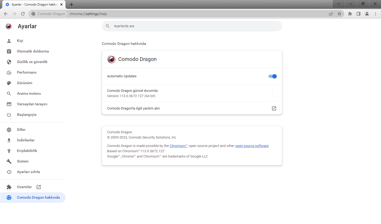
Task: Click the search magnifier icon in Ayarlarda ara
Action: (x=108, y=26)
